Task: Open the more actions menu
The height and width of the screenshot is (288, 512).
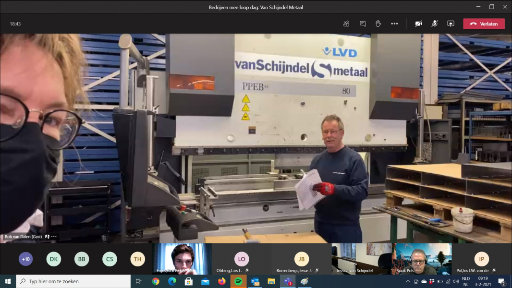Action: (x=394, y=24)
